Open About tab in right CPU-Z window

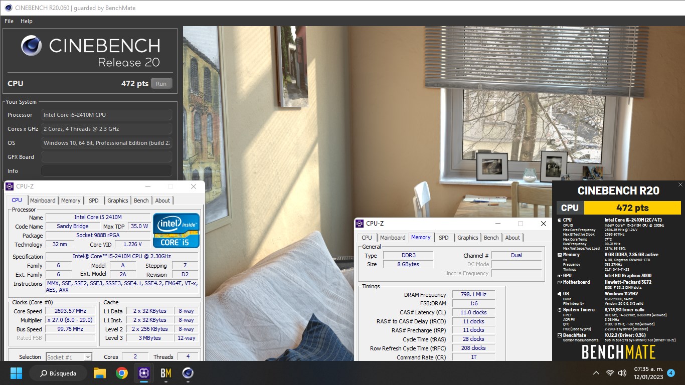tap(512, 238)
